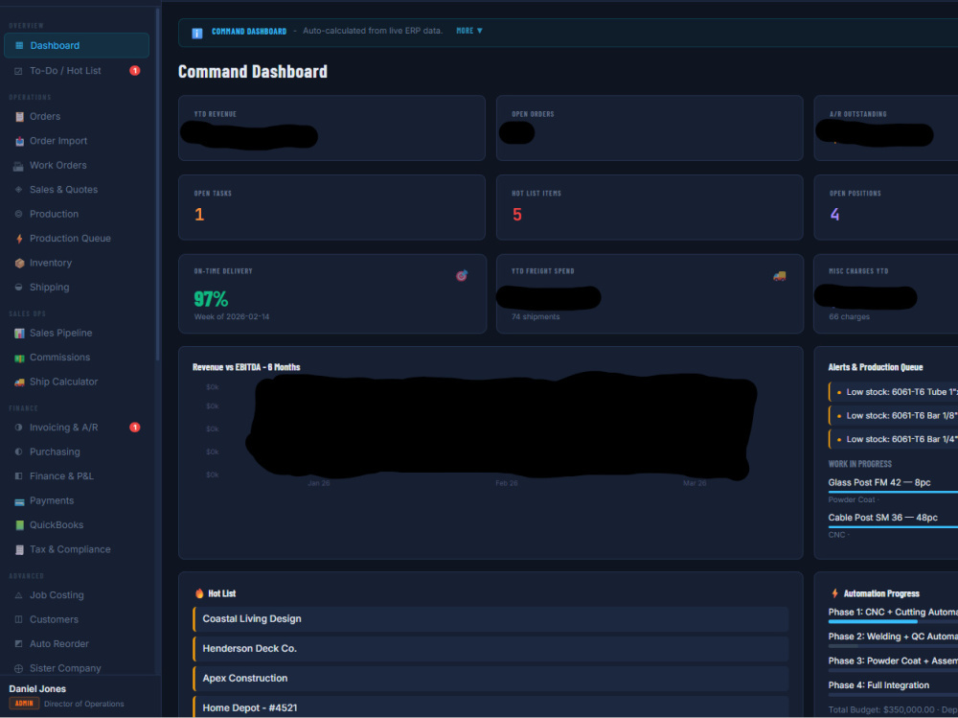
Task: Click the Production icon in sidebar
Action: click(x=18, y=214)
